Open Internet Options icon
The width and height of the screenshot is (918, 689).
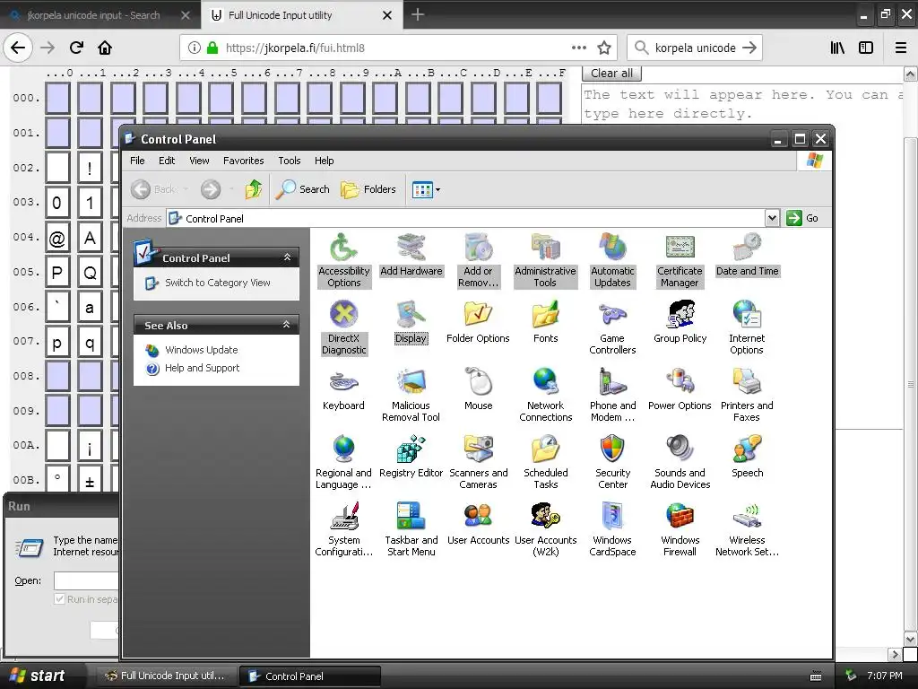click(747, 328)
